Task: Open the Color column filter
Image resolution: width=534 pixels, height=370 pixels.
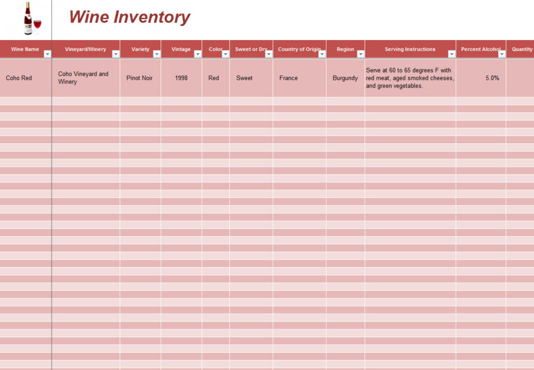Action: pyautogui.click(x=225, y=53)
